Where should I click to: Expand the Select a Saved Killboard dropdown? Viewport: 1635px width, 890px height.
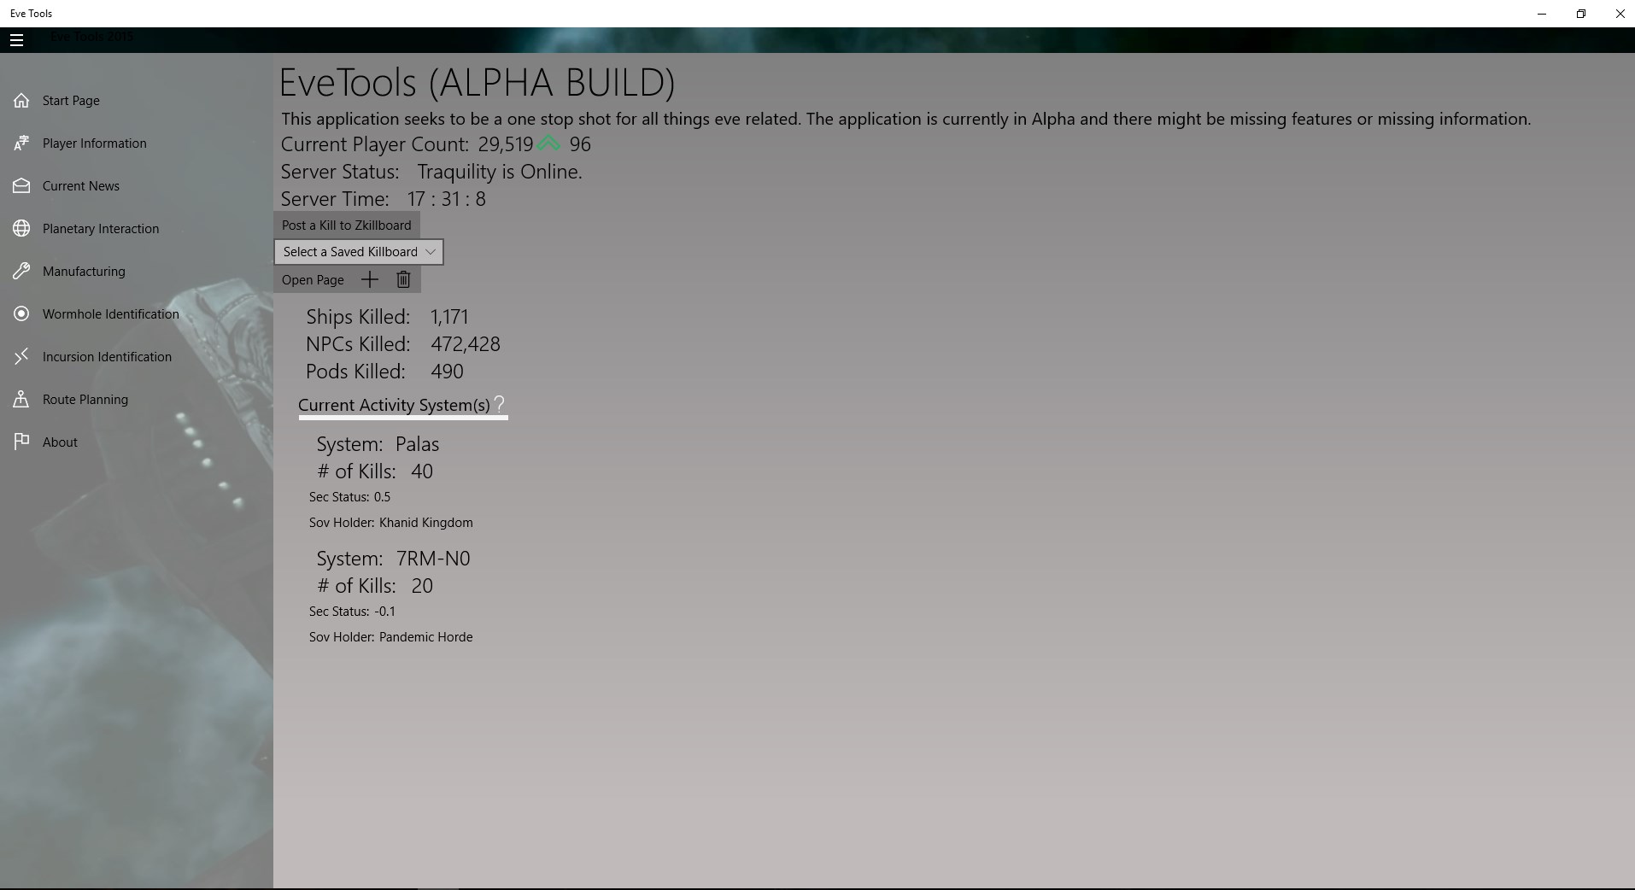click(359, 252)
